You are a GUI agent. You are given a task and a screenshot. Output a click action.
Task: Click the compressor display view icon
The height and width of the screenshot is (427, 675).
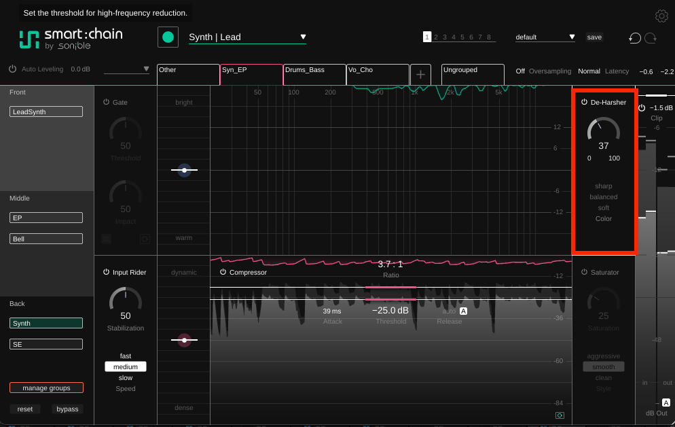560,415
